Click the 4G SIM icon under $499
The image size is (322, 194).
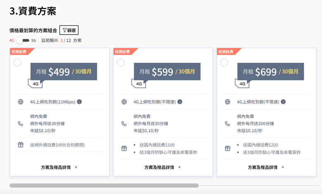[36, 84]
